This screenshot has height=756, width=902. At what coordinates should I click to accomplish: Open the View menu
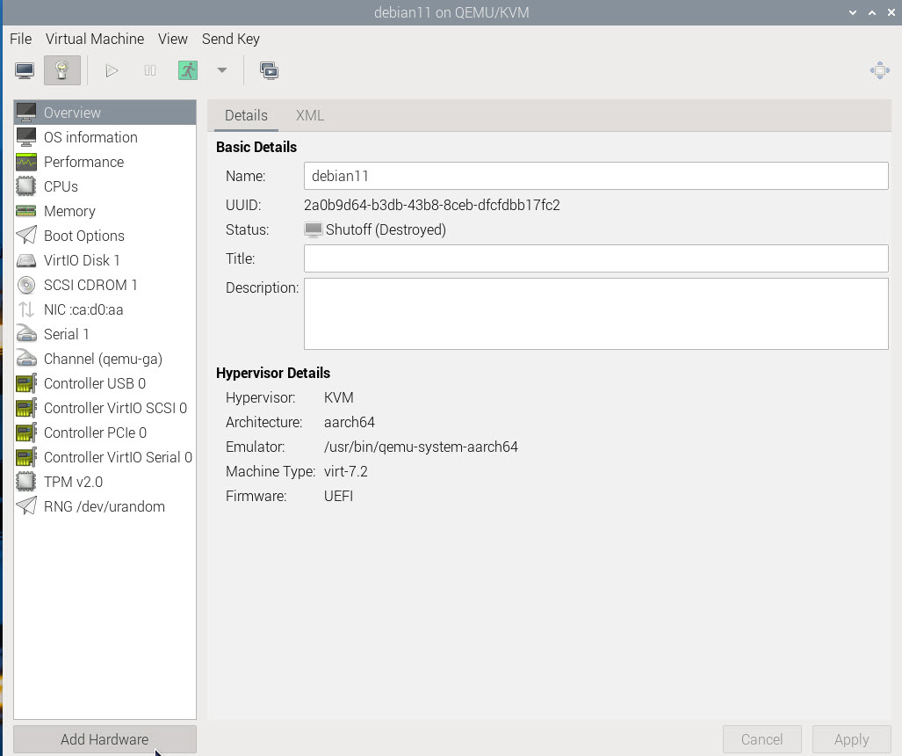(172, 39)
